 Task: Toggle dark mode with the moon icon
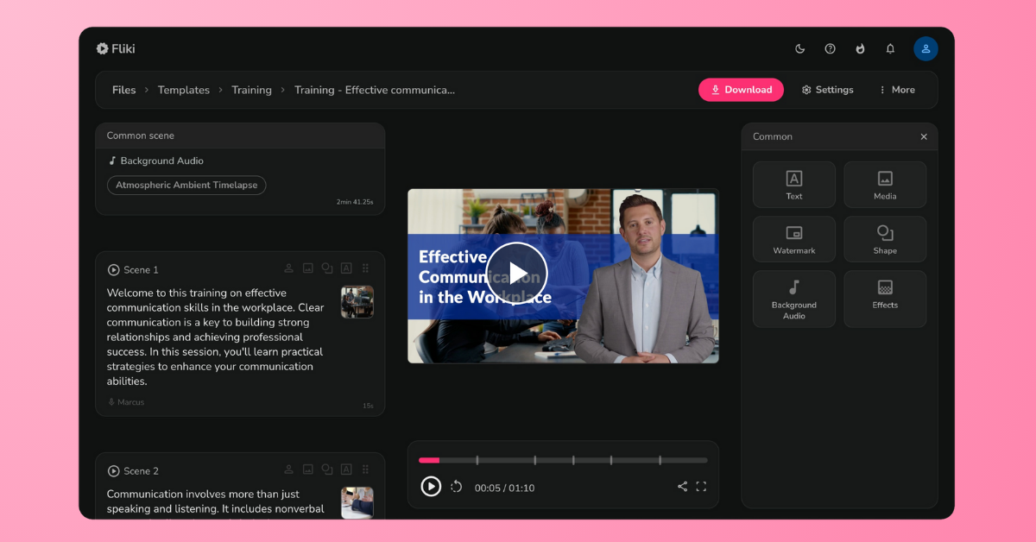[x=799, y=49]
